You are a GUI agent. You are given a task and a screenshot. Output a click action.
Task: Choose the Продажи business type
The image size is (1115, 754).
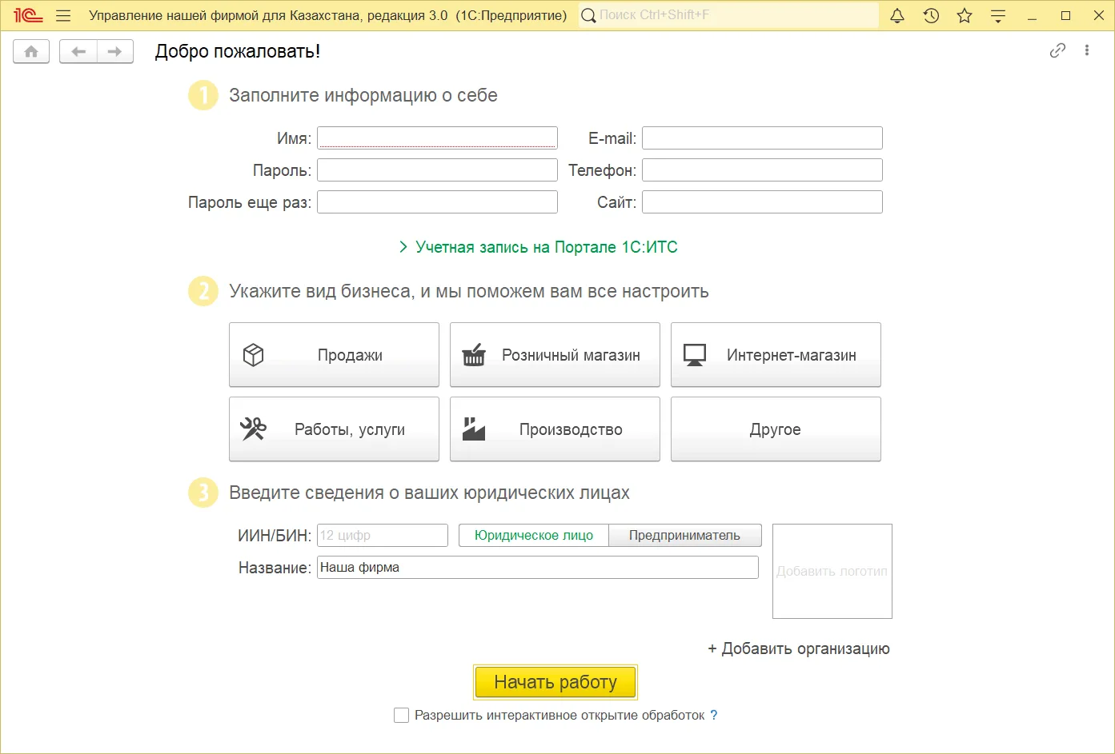[334, 355]
